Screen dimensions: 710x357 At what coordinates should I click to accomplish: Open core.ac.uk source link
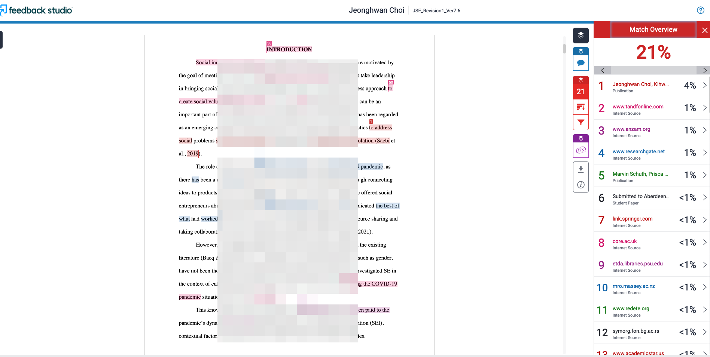(625, 241)
